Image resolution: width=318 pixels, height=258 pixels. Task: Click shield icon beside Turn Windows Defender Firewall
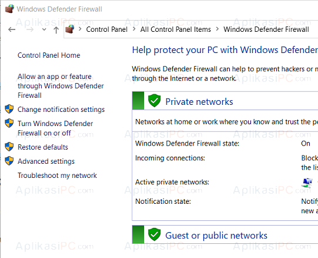click(9, 123)
